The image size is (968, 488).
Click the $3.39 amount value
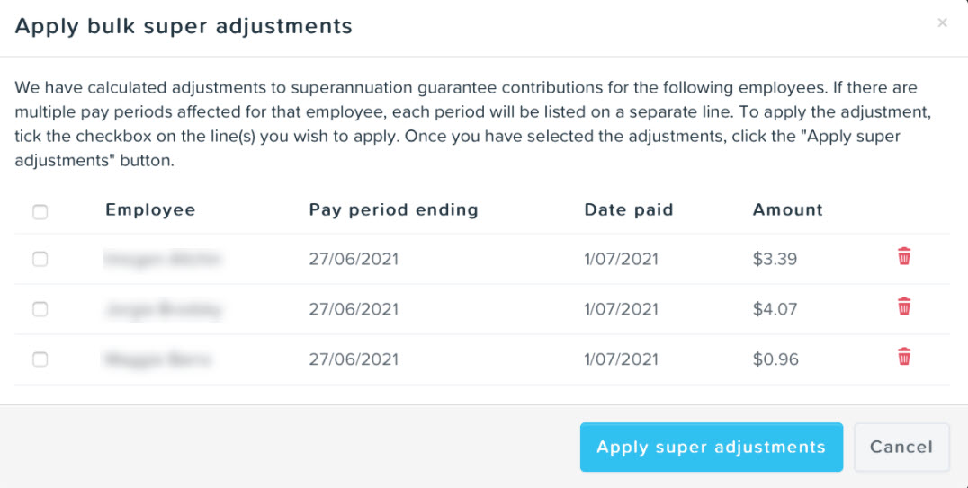point(775,259)
